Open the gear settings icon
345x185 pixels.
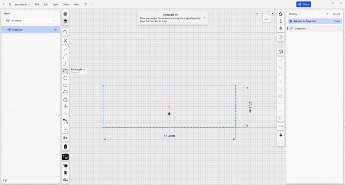tap(281, 52)
